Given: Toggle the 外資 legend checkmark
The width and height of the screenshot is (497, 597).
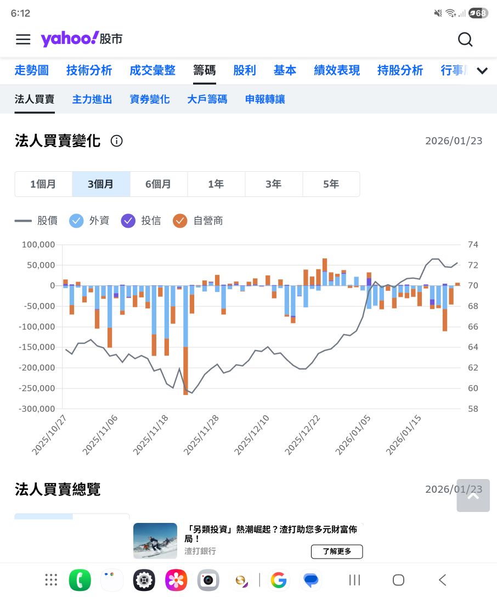Looking at the screenshot, I should (76, 221).
